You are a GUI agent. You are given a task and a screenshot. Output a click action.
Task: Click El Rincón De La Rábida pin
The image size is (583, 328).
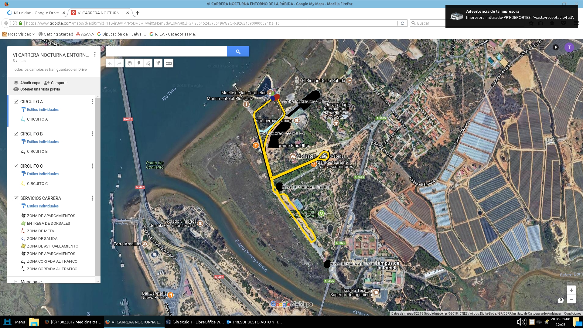click(349, 80)
